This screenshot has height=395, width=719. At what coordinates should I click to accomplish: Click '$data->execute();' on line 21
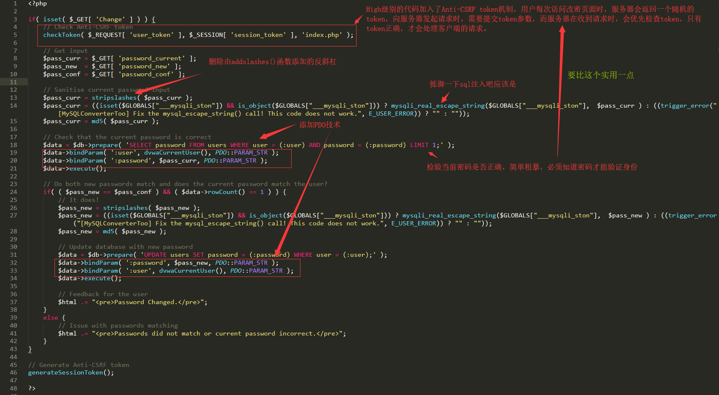click(75, 168)
